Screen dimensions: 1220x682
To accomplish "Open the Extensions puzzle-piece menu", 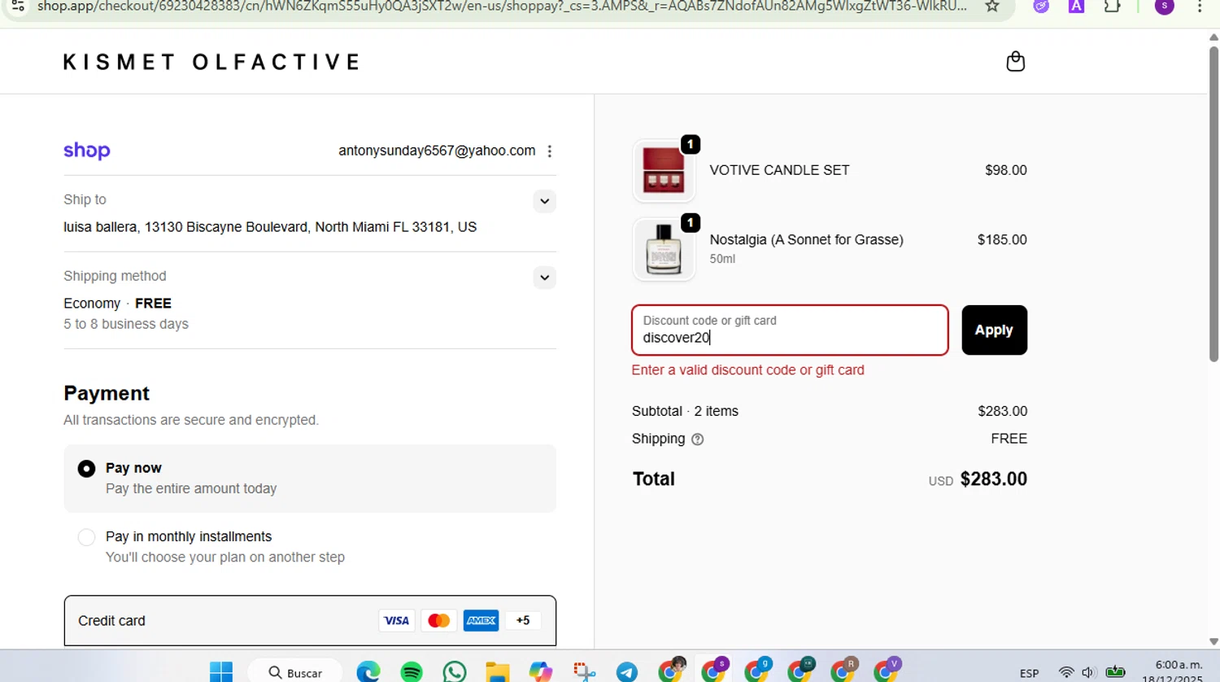I will point(1112,7).
